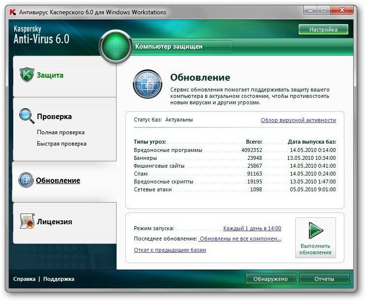The height and width of the screenshot is (301, 366).
Task: Start Полная проверка scan
Action: point(61,132)
